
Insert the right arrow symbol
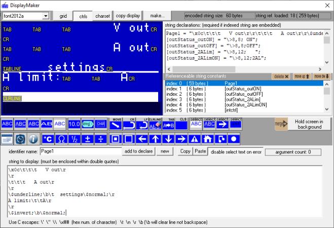tap(181, 139)
